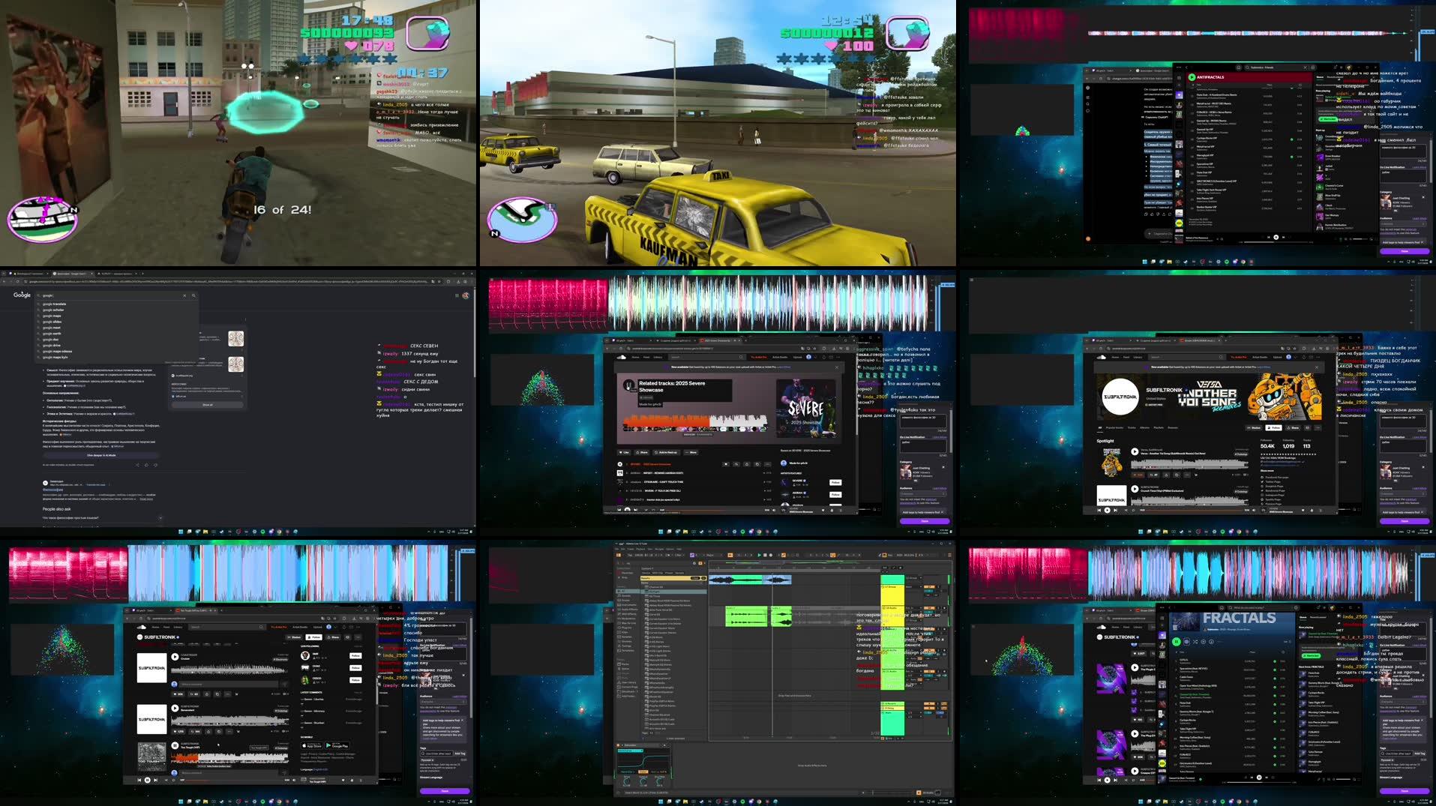
Task: Follow SUBFILTRONIK on the Another Yoi Song banner page
Action: coord(1274,427)
